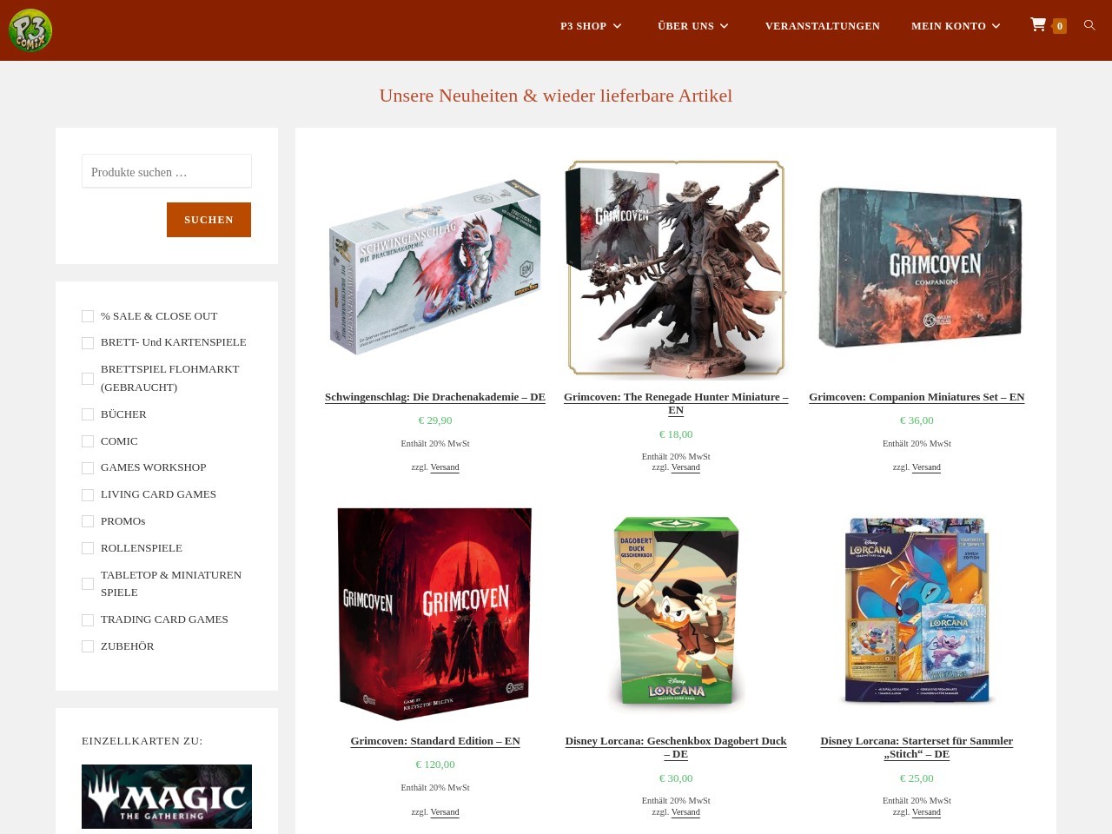Open Dagobert Duck Geschenkbox image

(x=676, y=612)
